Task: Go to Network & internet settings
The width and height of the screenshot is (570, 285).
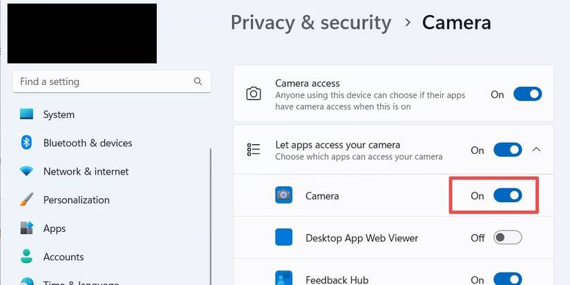Action: coord(86,171)
